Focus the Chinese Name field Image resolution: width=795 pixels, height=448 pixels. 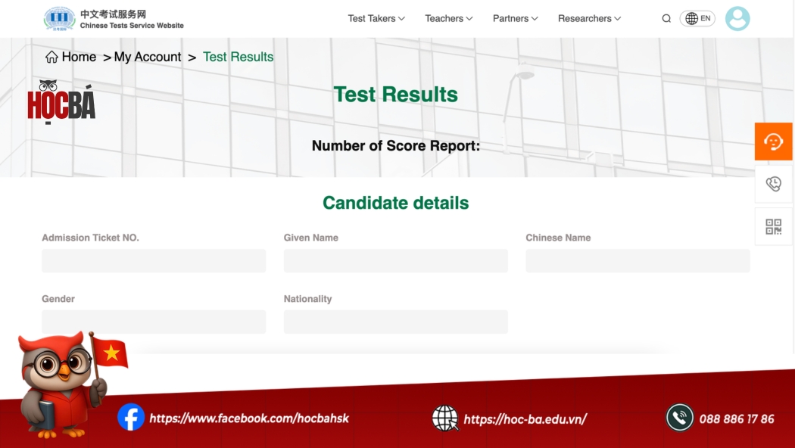pyautogui.click(x=638, y=261)
